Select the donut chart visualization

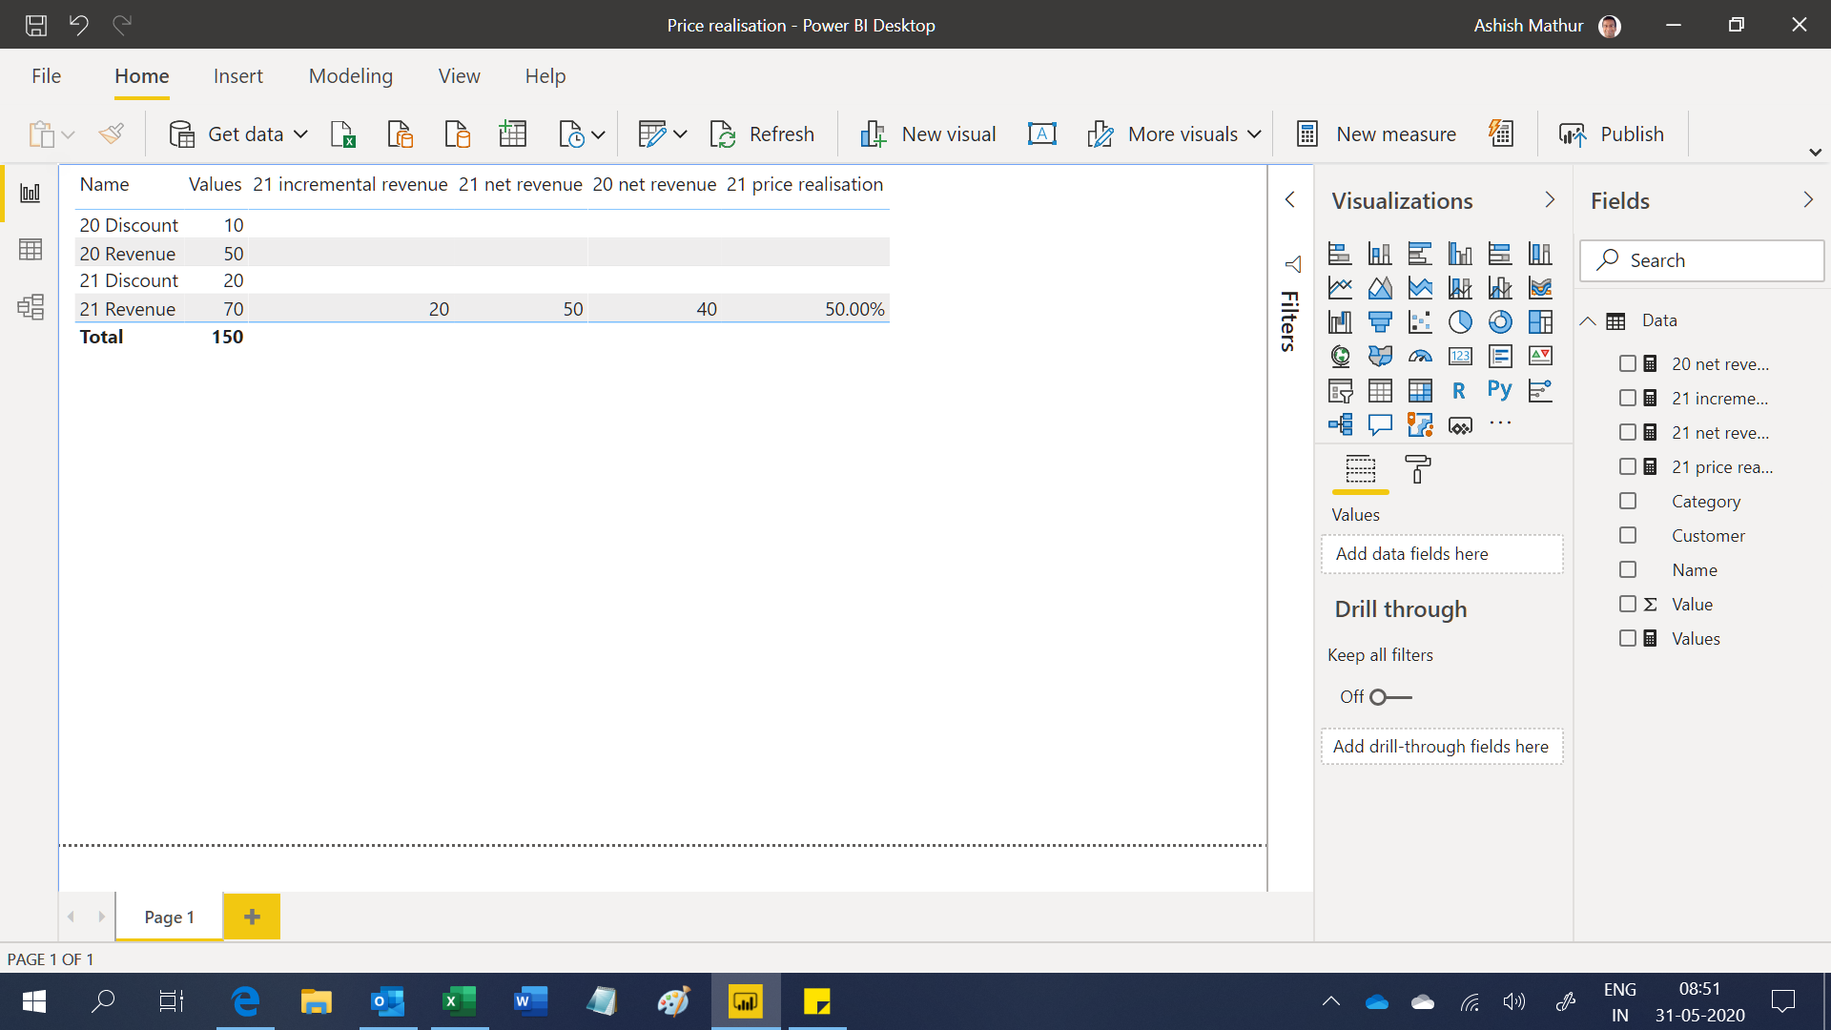pos(1500,322)
